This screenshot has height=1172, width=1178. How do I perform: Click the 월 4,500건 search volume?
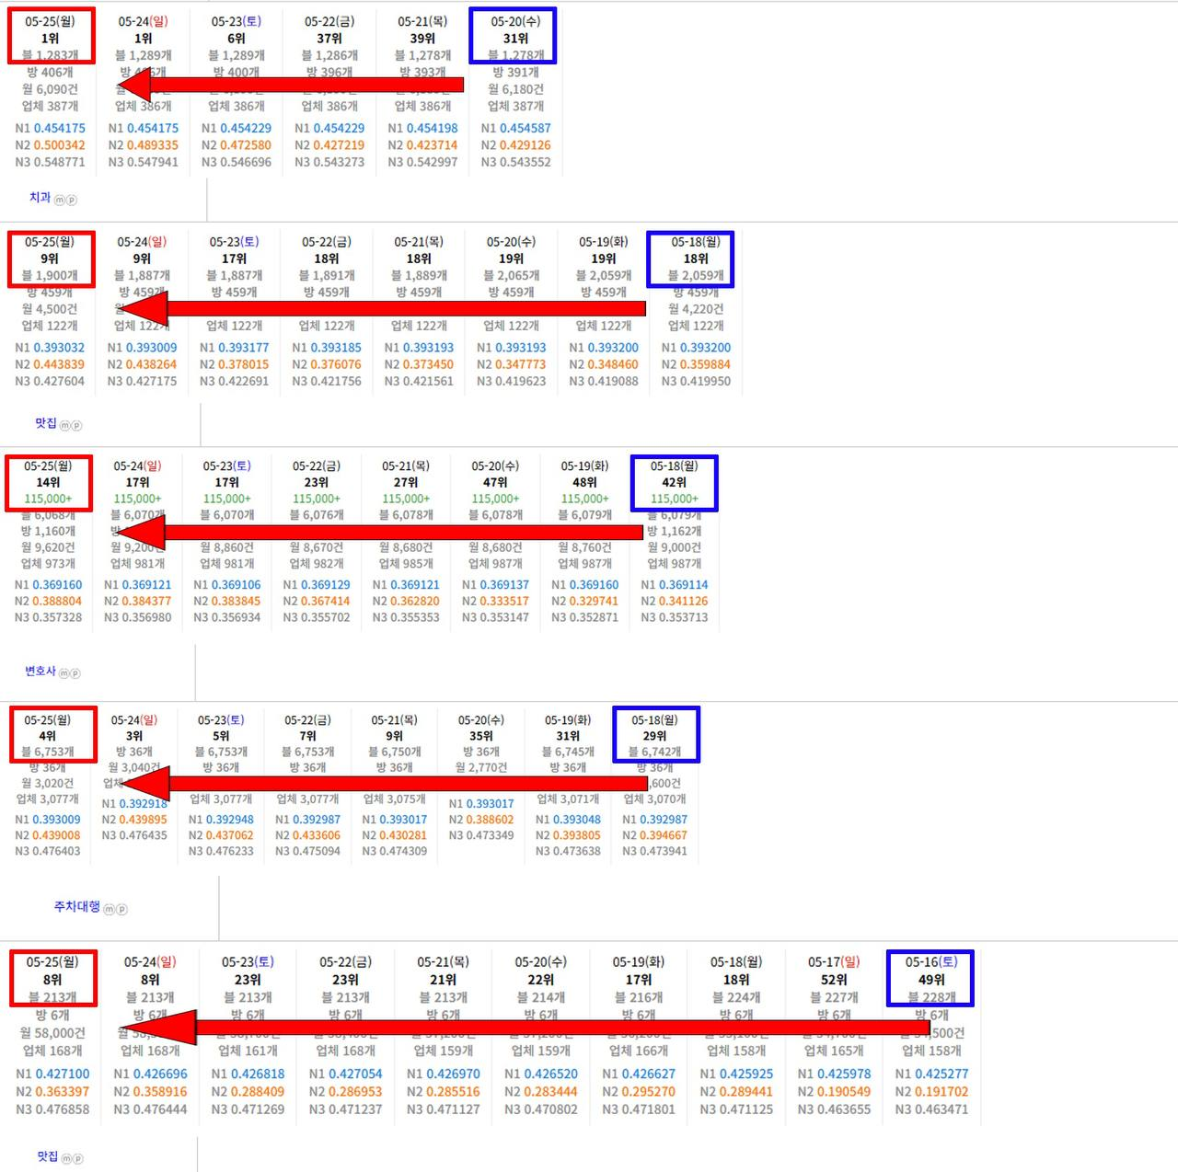[50, 309]
